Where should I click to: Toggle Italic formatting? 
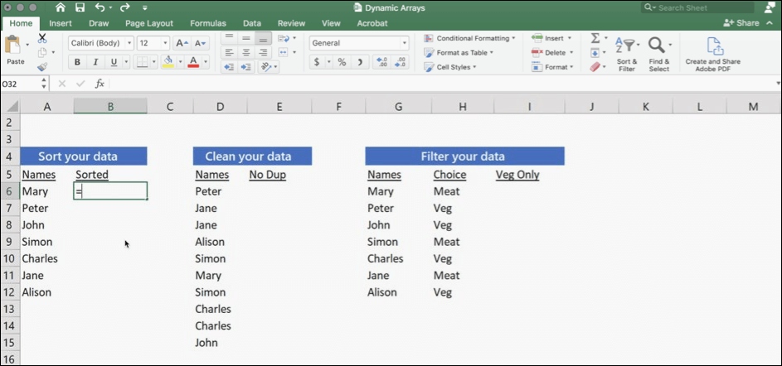[95, 62]
